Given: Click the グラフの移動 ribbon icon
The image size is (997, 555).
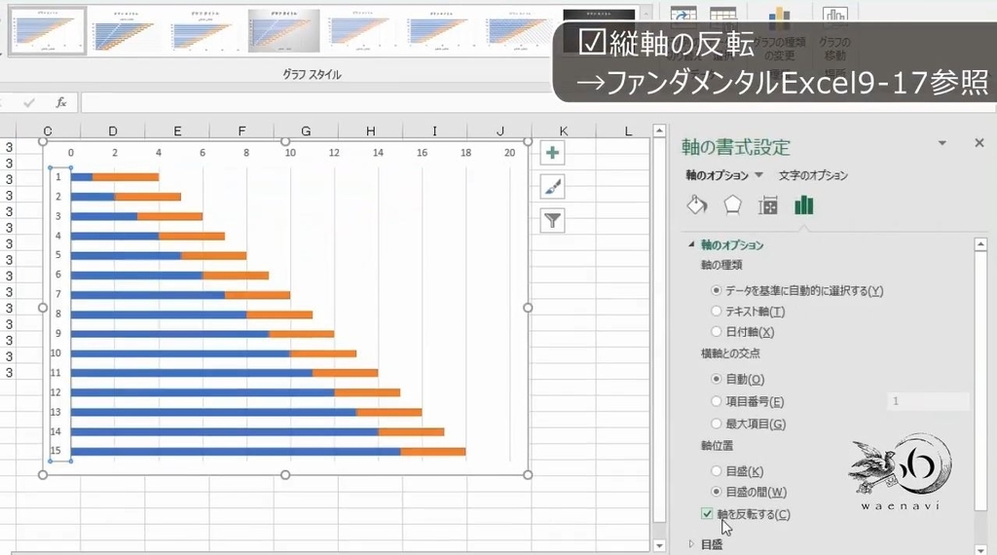Looking at the screenshot, I should tap(834, 35).
